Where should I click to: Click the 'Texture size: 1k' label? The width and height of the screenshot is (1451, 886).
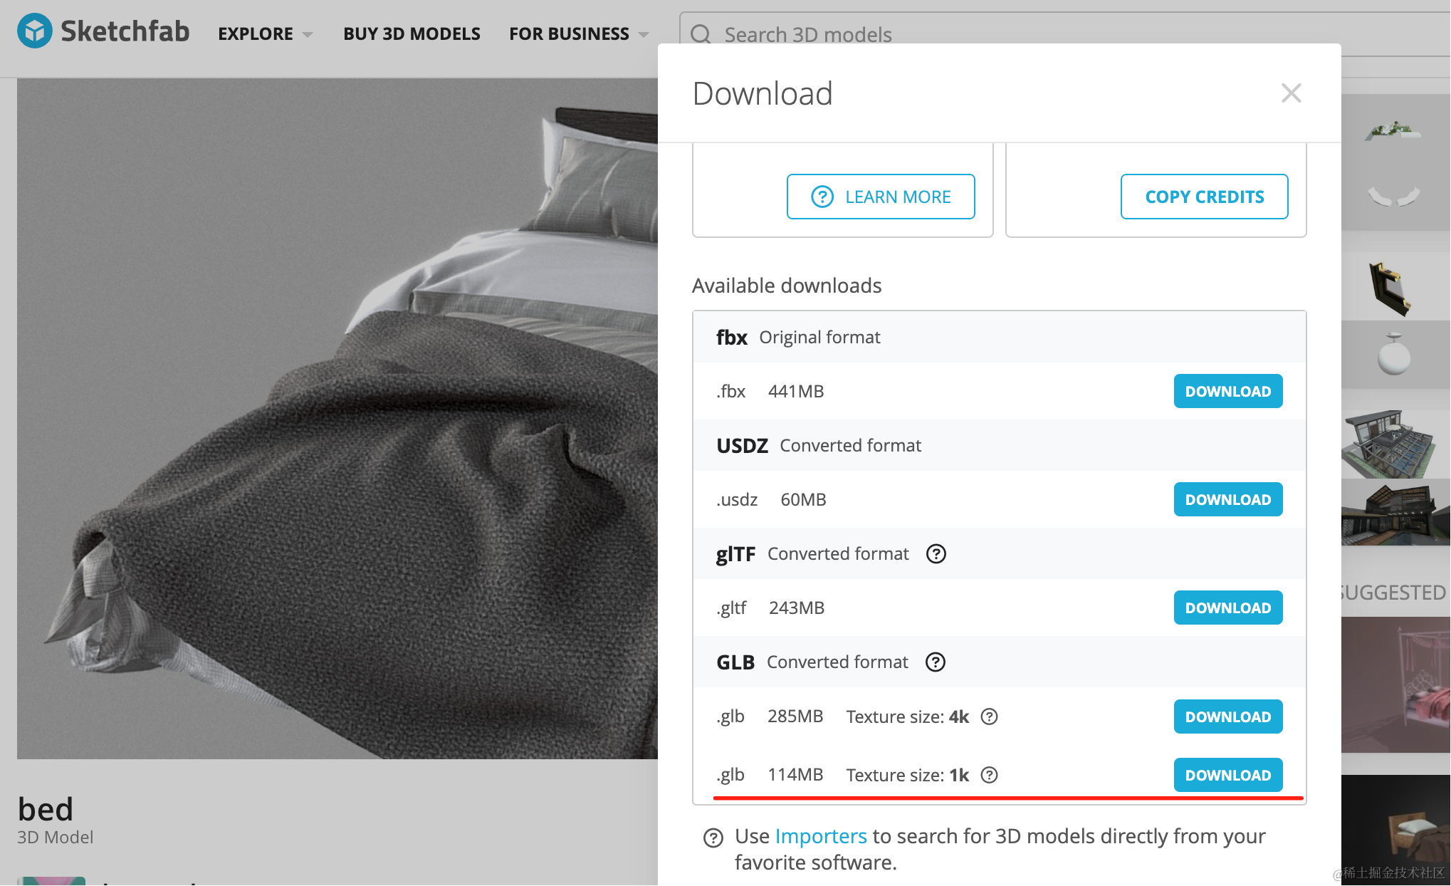click(x=907, y=775)
